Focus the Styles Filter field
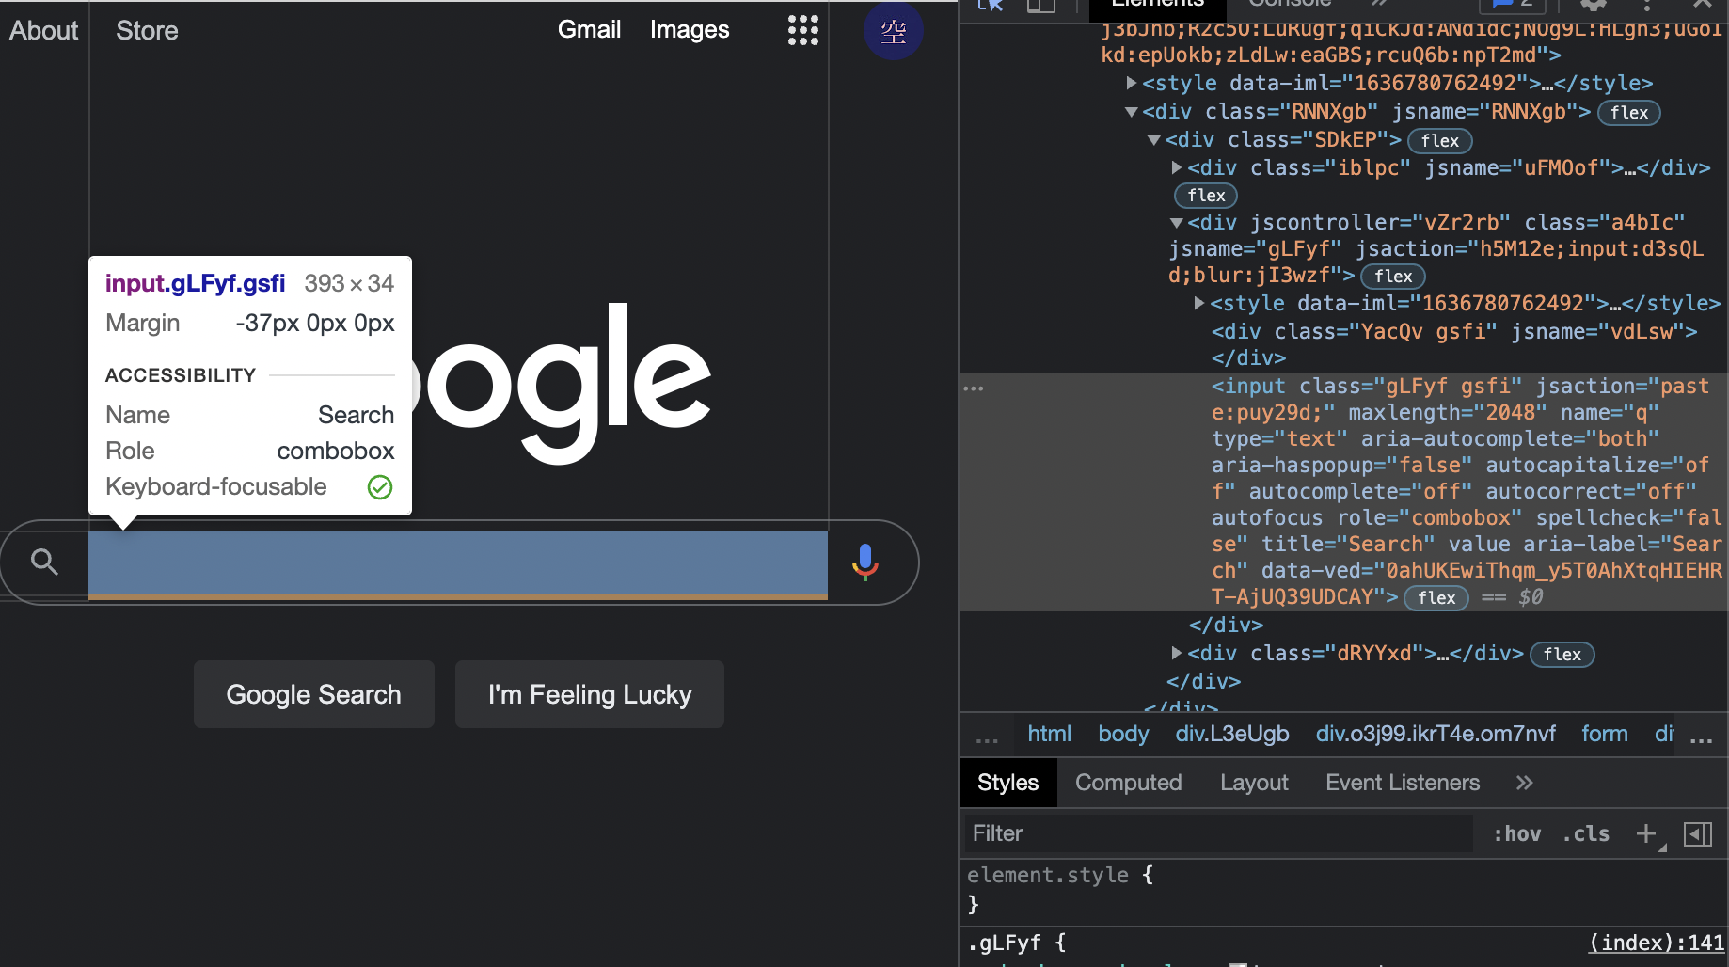 tap(1219, 833)
